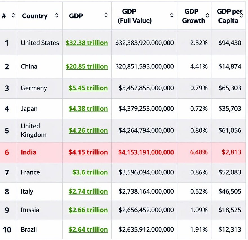The height and width of the screenshot is (240, 248).
Task: Sort by GDP Full Value arrows
Action: coord(172,15)
